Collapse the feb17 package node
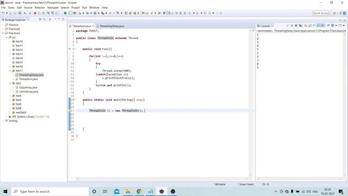Viewport: 348px width, 196px height. [10, 71]
